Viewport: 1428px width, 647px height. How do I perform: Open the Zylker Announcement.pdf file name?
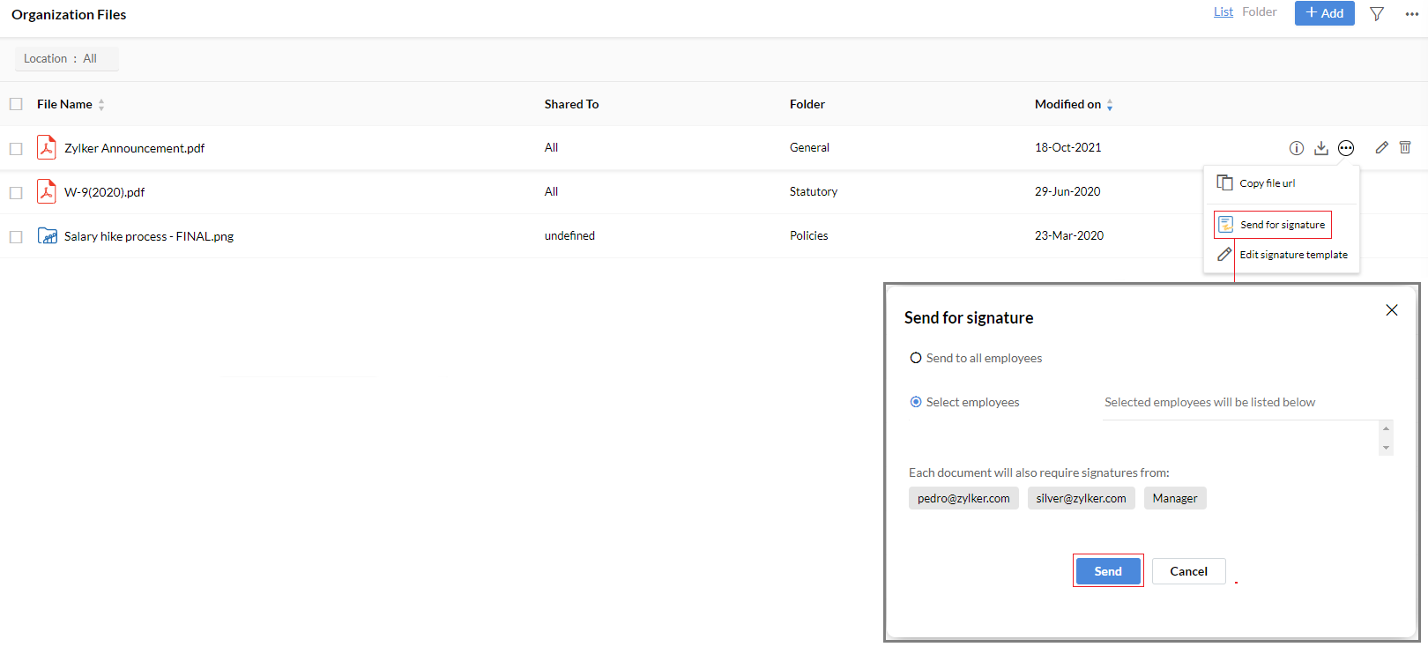134,148
